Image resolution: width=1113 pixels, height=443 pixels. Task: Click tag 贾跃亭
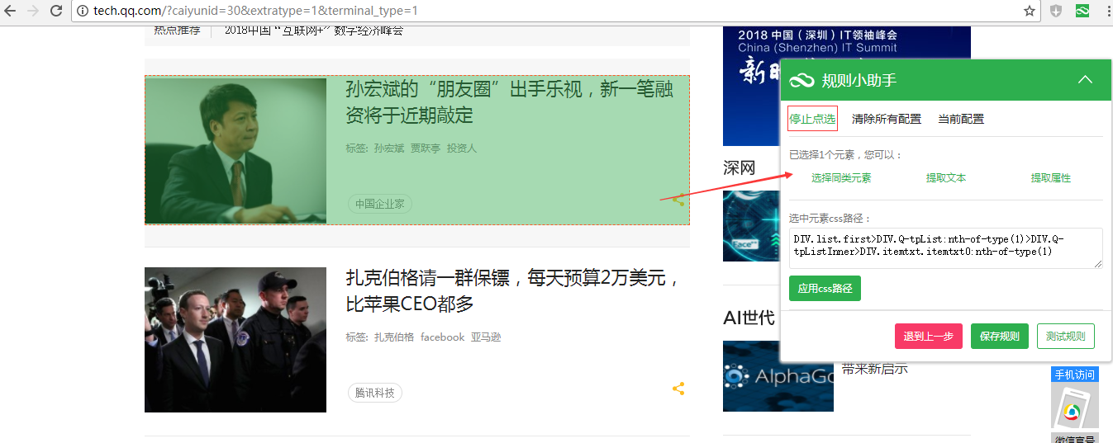pyautogui.click(x=426, y=148)
